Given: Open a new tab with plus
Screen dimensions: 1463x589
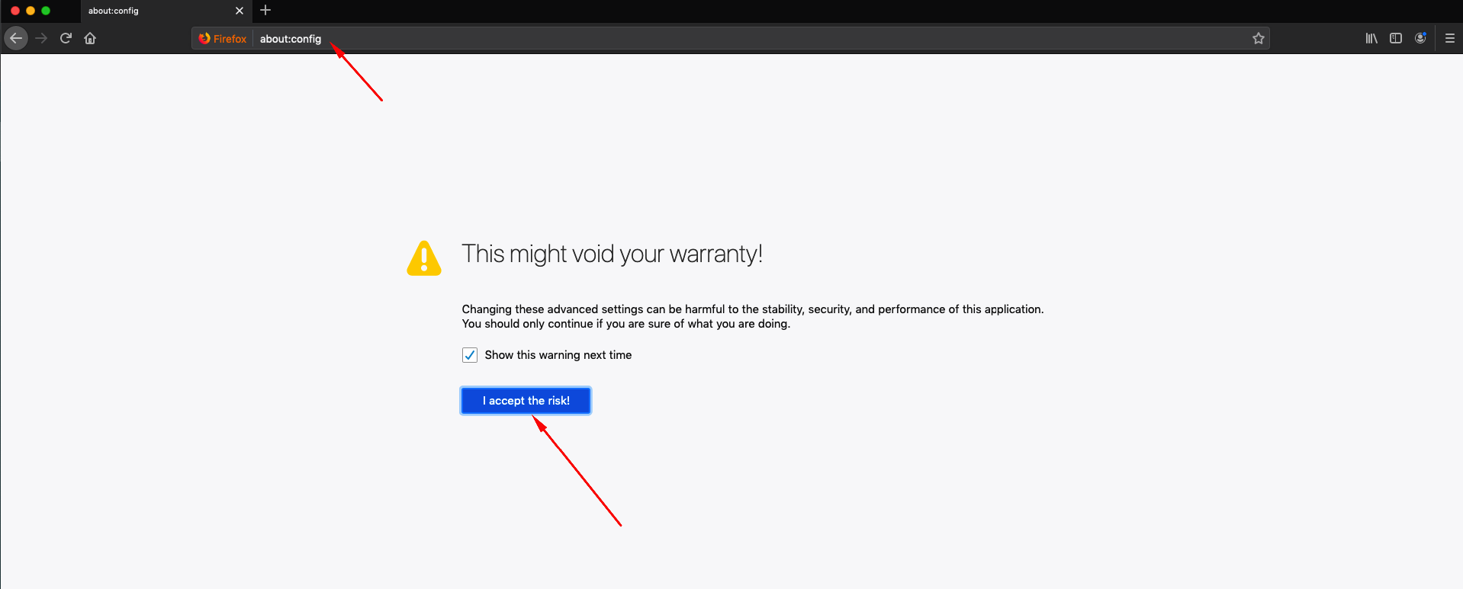Looking at the screenshot, I should 265,10.
